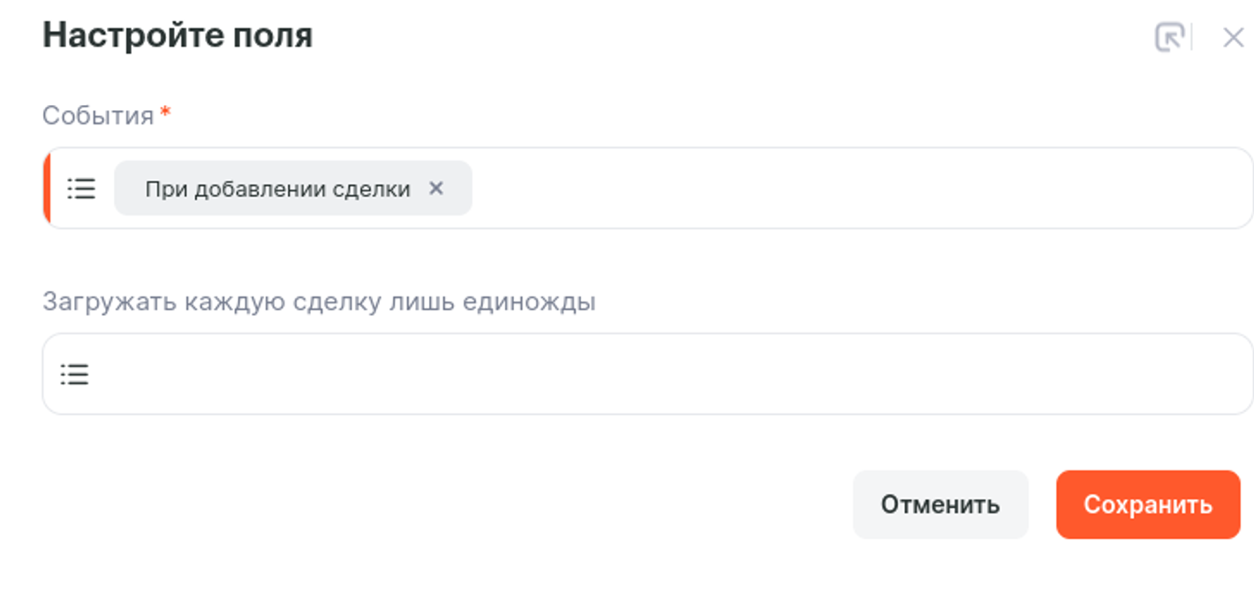Click the Настройте поля dialog title
1254x592 pixels.
pyautogui.click(x=178, y=36)
